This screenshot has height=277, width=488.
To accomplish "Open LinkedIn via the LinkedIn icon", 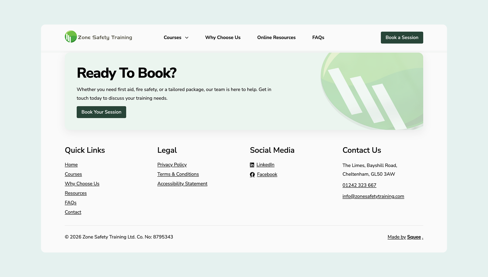I will point(252,165).
